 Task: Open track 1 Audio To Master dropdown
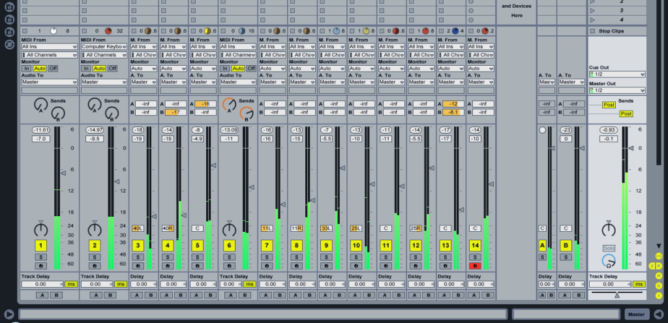50,82
